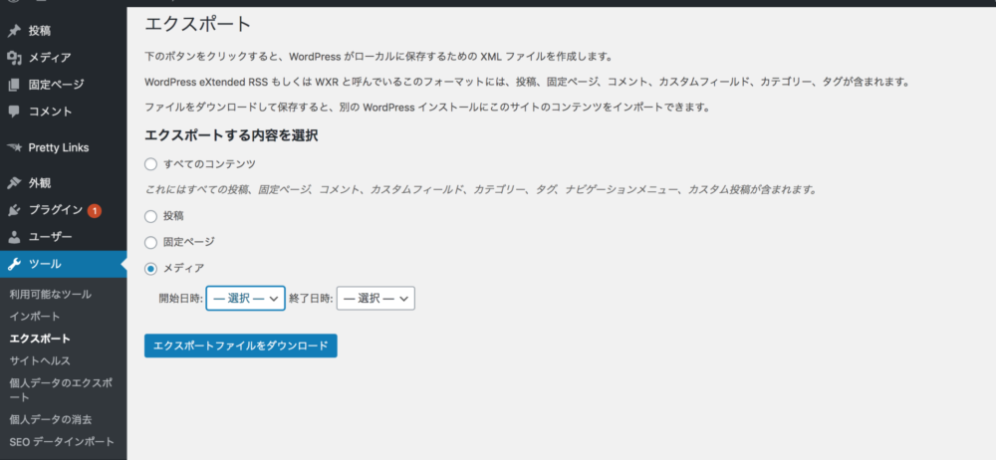Click the エクスポート page heading
Viewport: 996px width, 460px height.
coord(198,25)
